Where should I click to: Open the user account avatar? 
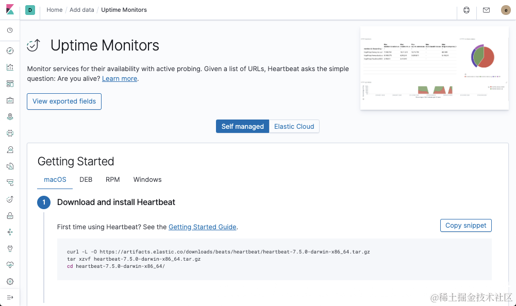click(506, 10)
